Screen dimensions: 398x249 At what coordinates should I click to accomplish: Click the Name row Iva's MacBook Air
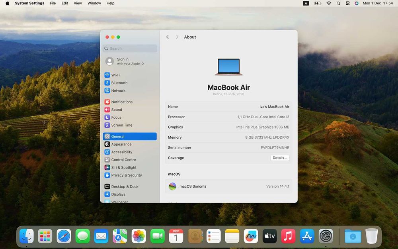pos(228,107)
